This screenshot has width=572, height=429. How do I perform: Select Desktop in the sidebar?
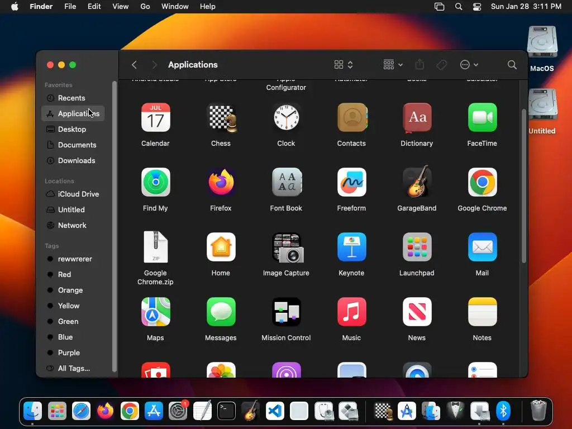pyautogui.click(x=73, y=129)
